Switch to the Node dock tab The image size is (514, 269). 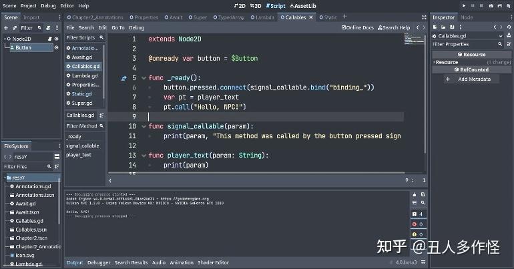click(467, 17)
